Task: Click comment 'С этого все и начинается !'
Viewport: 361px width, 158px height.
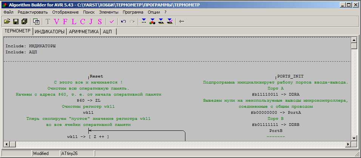Action: click(88, 82)
